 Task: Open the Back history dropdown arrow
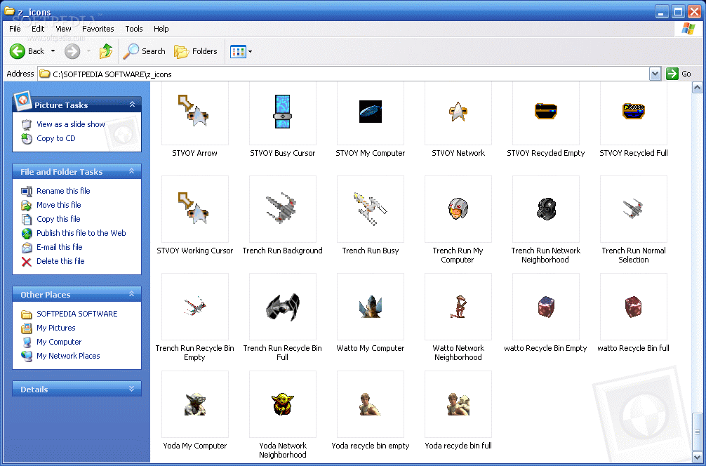coord(53,51)
